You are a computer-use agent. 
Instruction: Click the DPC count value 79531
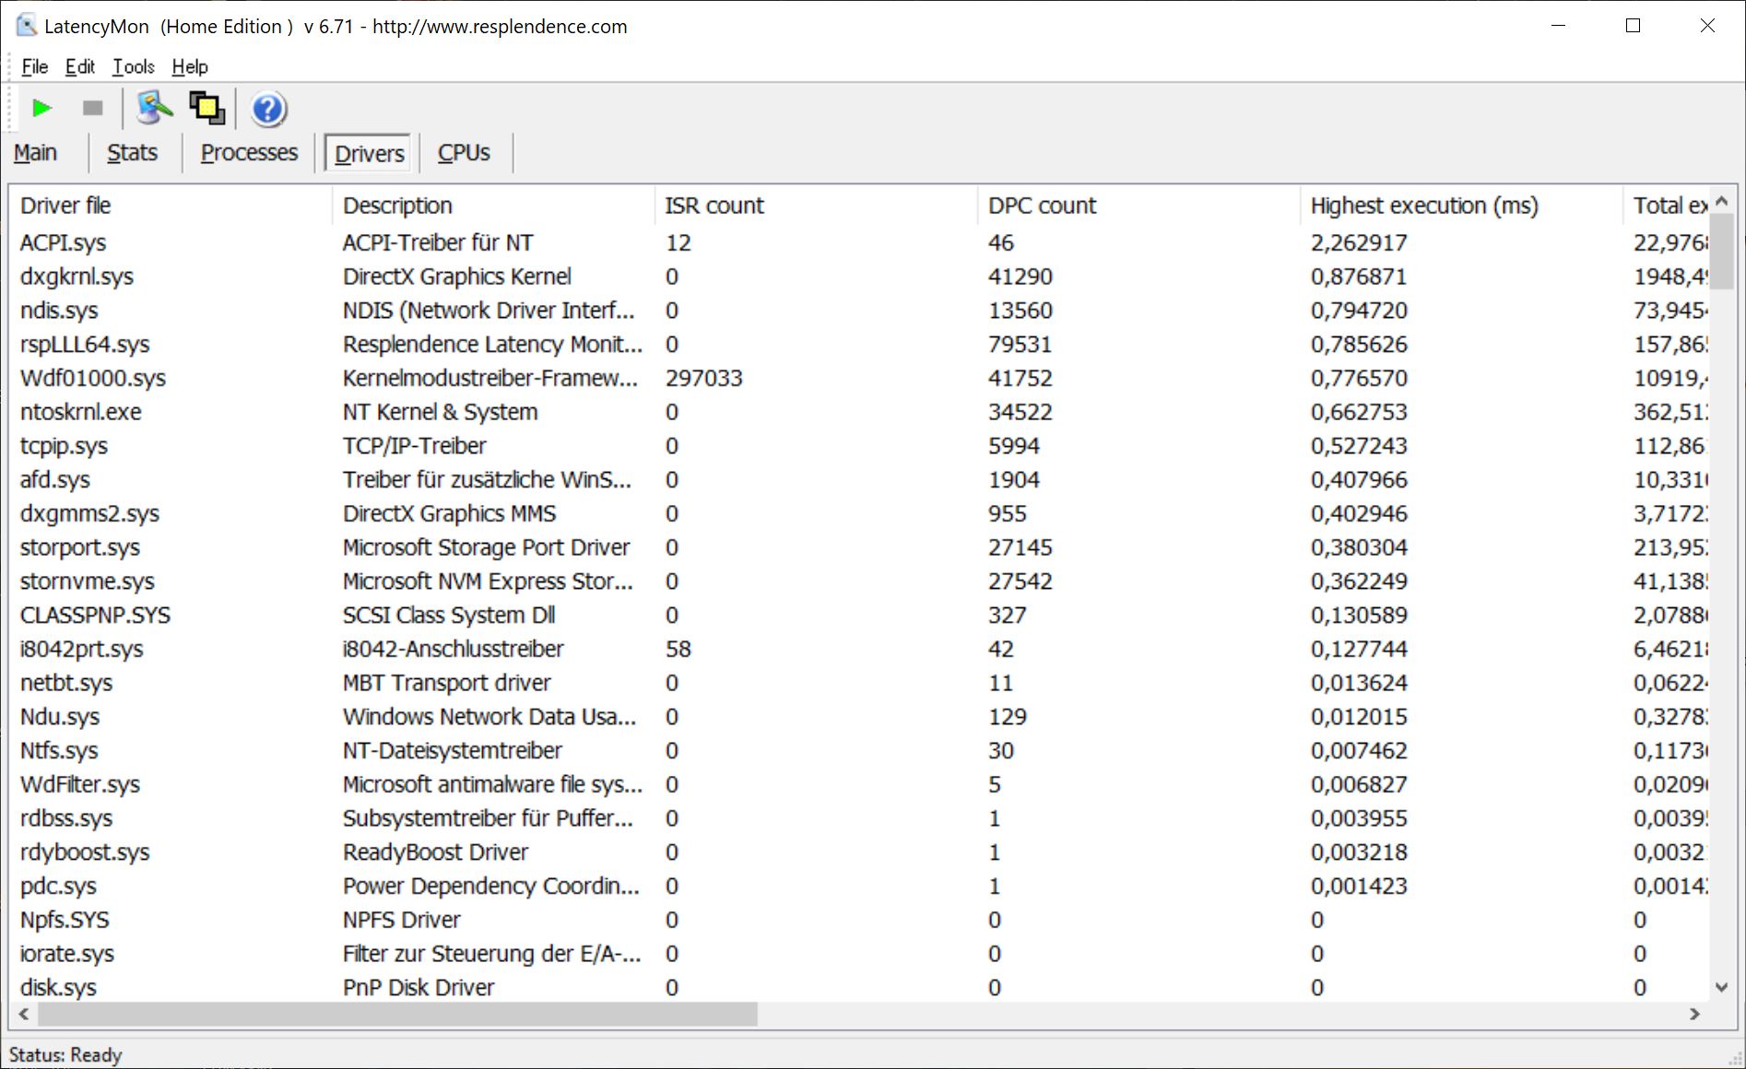[x=1020, y=345]
